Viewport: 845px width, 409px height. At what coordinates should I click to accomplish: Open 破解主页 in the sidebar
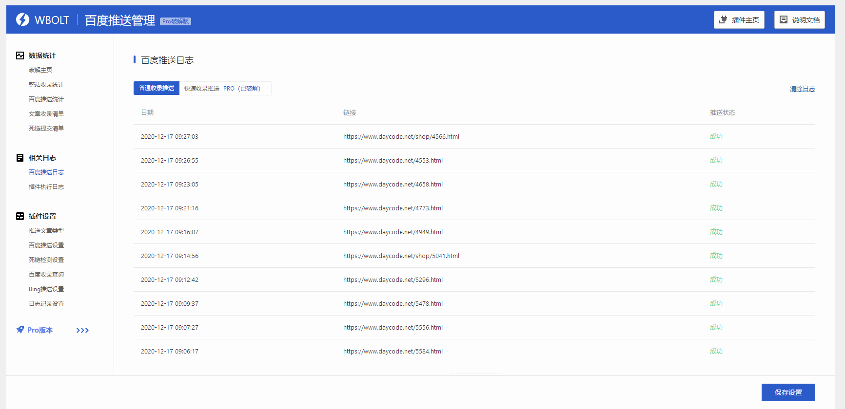coord(40,70)
